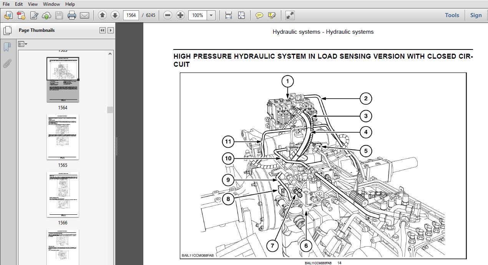Open the Help menu
Screen dimensions: 488x265
[70, 4]
